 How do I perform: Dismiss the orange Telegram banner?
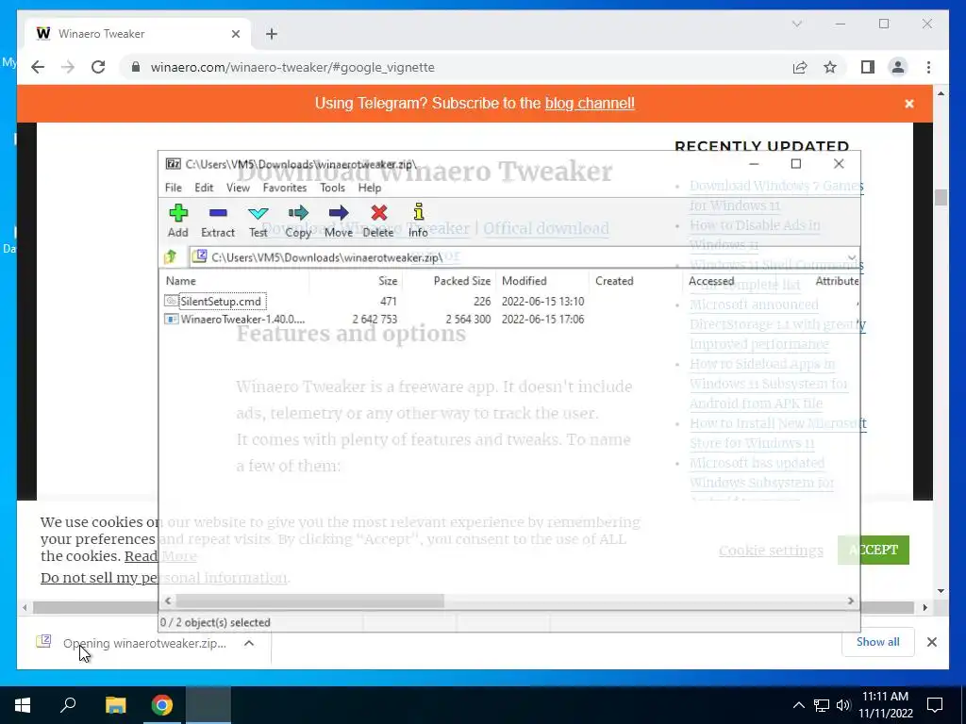tap(908, 104)
